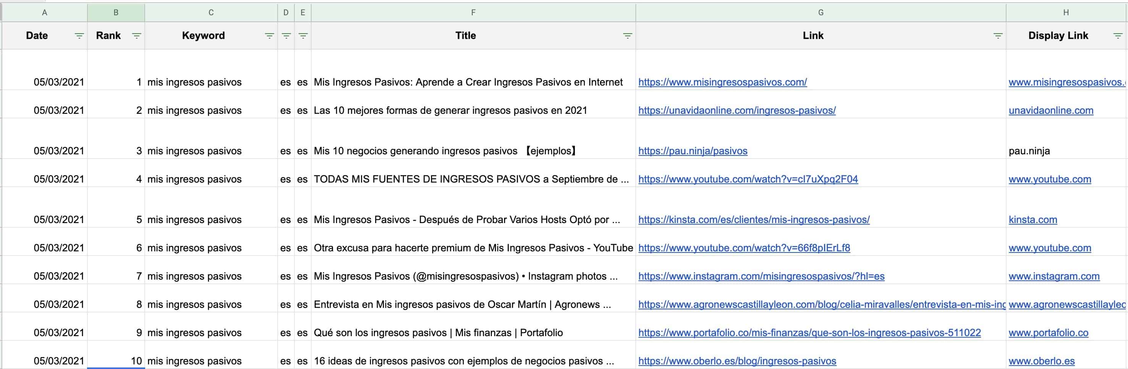This screenshot has width=1128, height=369.
Task: Open the agronewscastillayleon.com blog link
Action: coord(822,304)
